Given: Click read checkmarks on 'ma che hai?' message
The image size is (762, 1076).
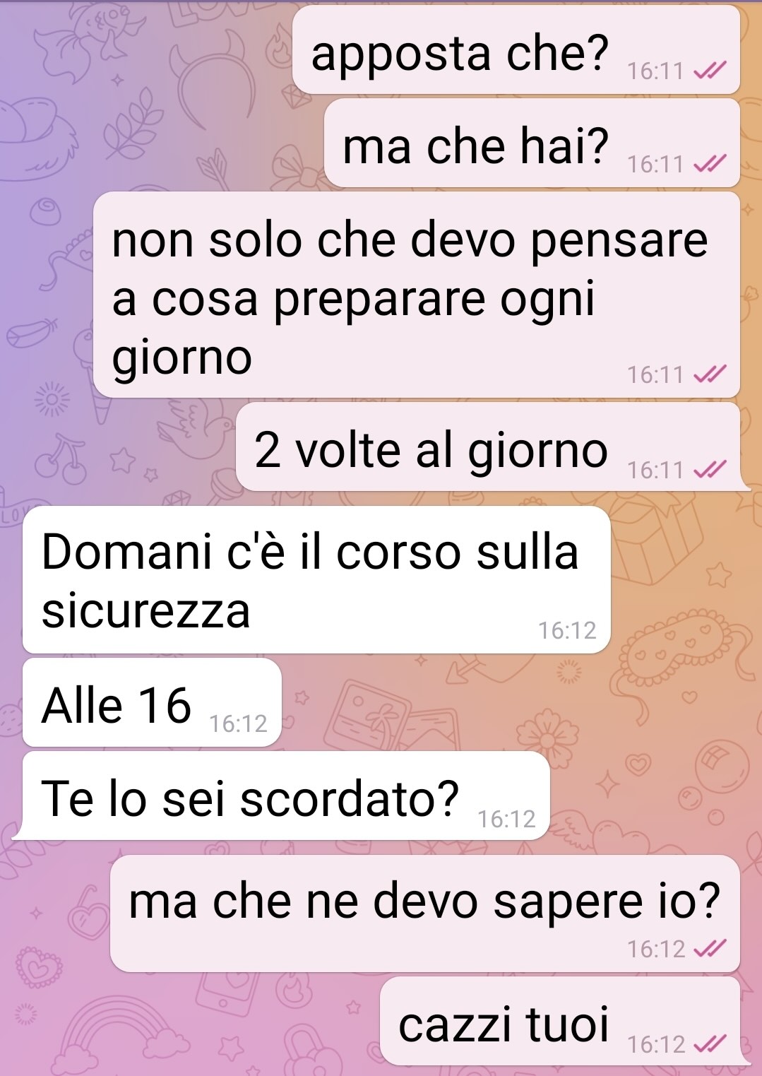Looking at the screenshot, I should [x=710, y=164].
